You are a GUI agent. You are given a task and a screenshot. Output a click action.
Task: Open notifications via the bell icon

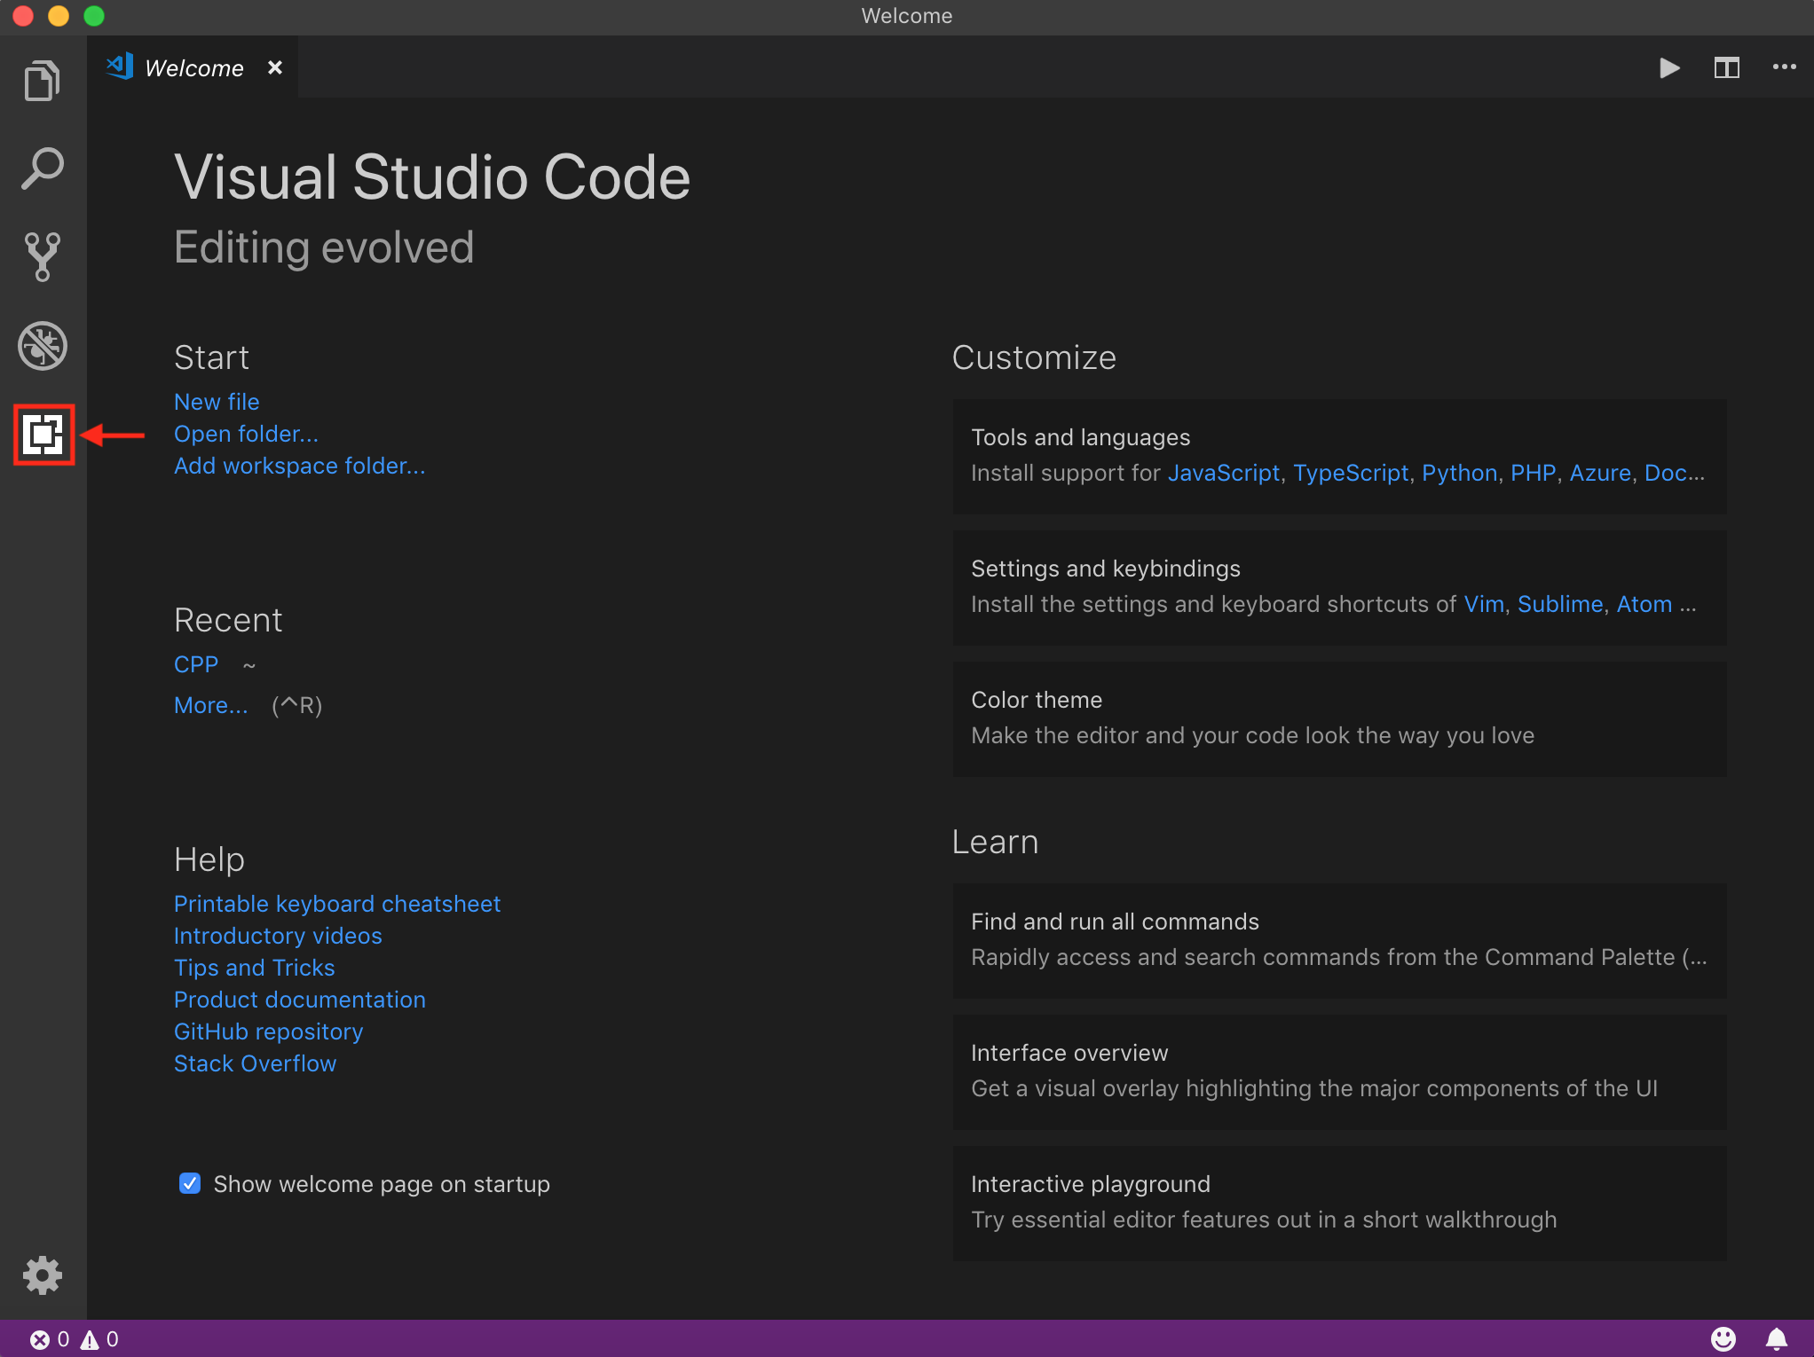tap(1776, 1338)
